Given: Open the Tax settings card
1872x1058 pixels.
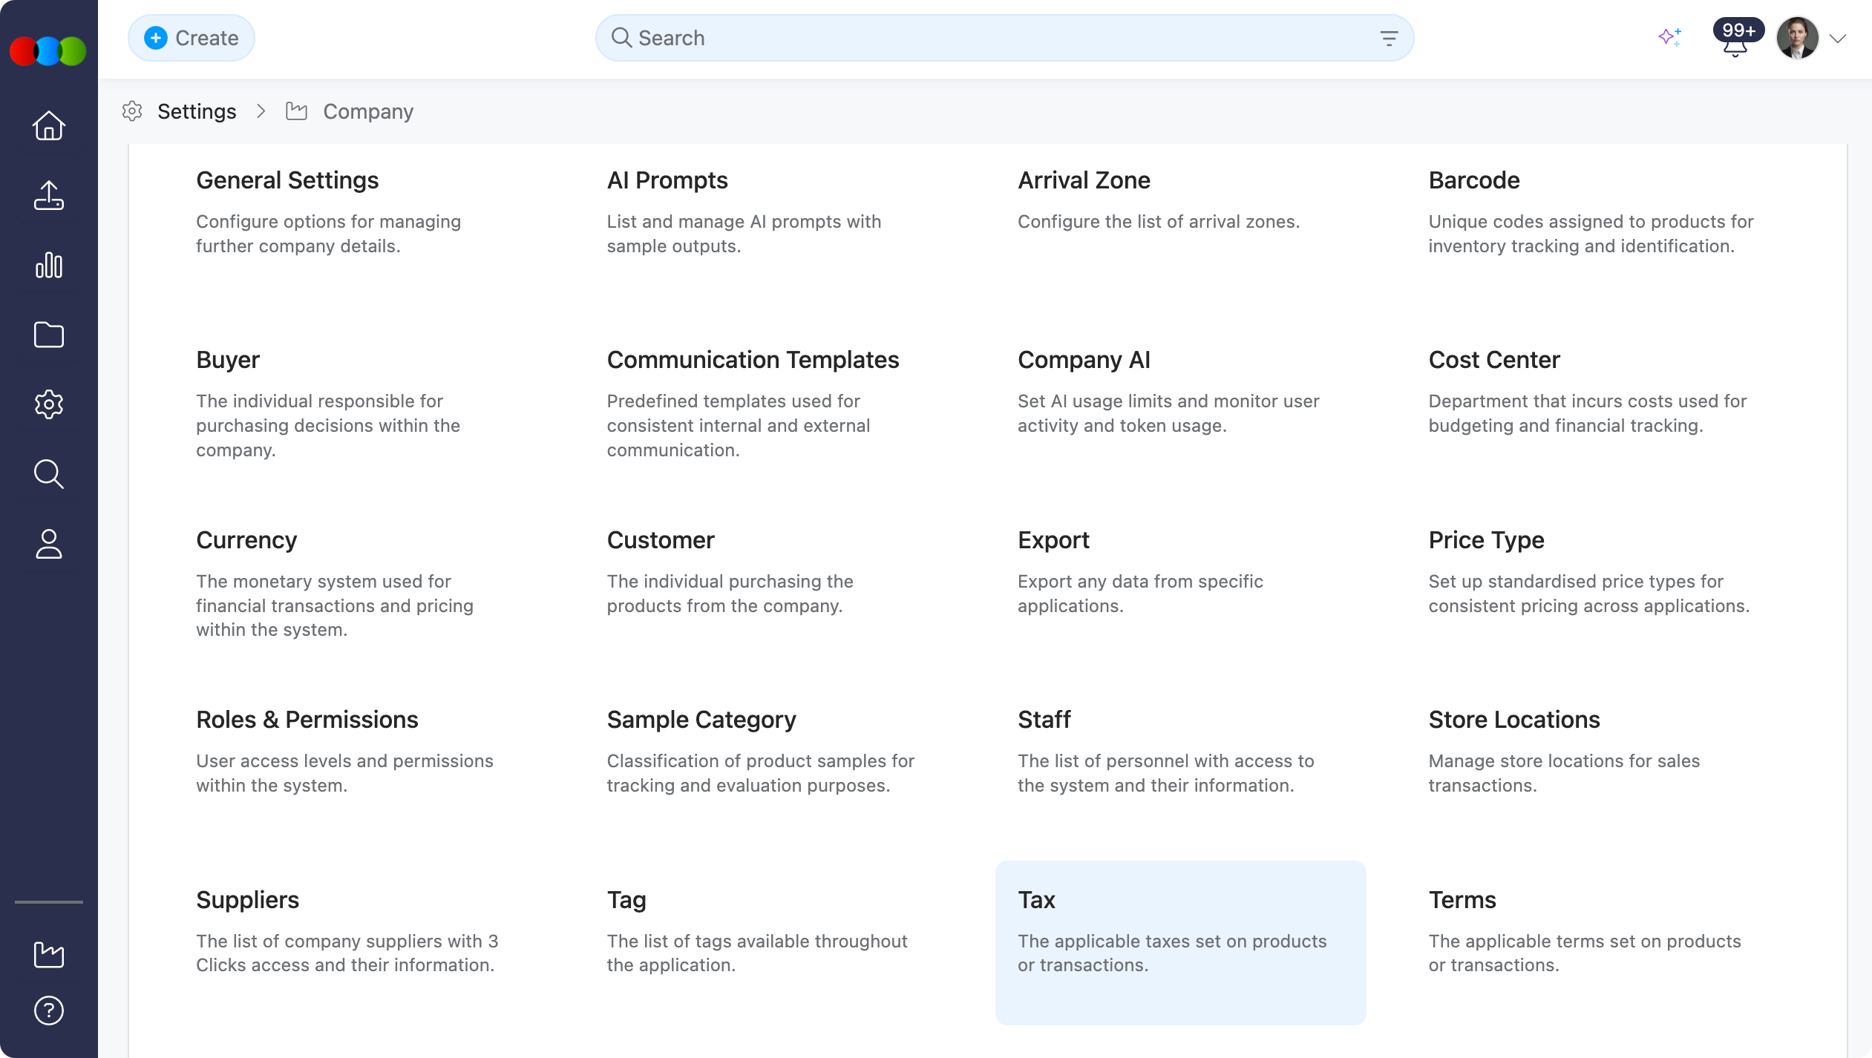Looking at the screenshot, I should click(x=1180, y=942).
